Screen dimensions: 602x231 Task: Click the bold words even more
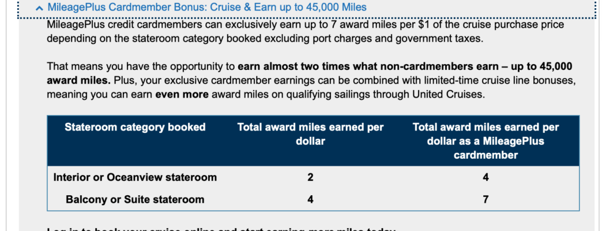182,94
